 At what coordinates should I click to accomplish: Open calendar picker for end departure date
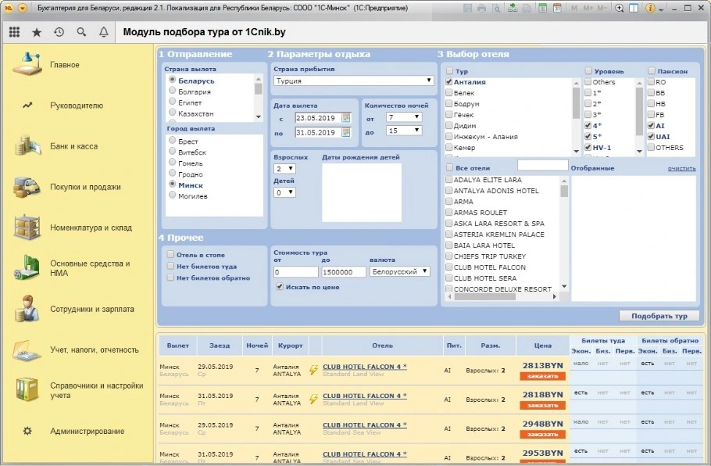click(x=346, y=132)
